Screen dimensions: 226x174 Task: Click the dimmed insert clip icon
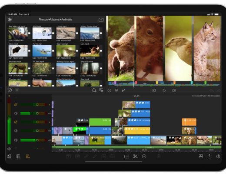click(x=69, y=156)
